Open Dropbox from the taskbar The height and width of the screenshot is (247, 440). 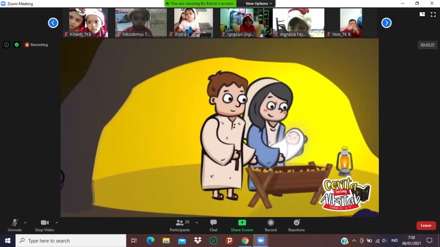[x=198, y=240]
